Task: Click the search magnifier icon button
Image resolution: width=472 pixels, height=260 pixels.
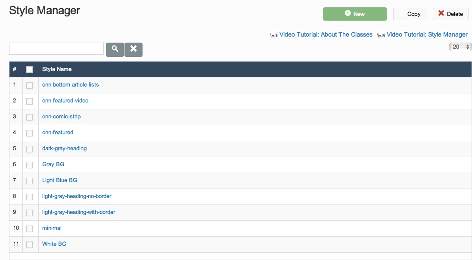Action: [x=115, y=50]
